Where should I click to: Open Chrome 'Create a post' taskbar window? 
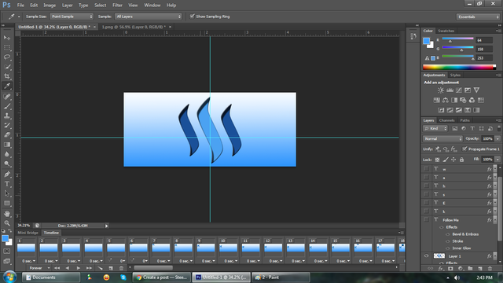(162, 277)
